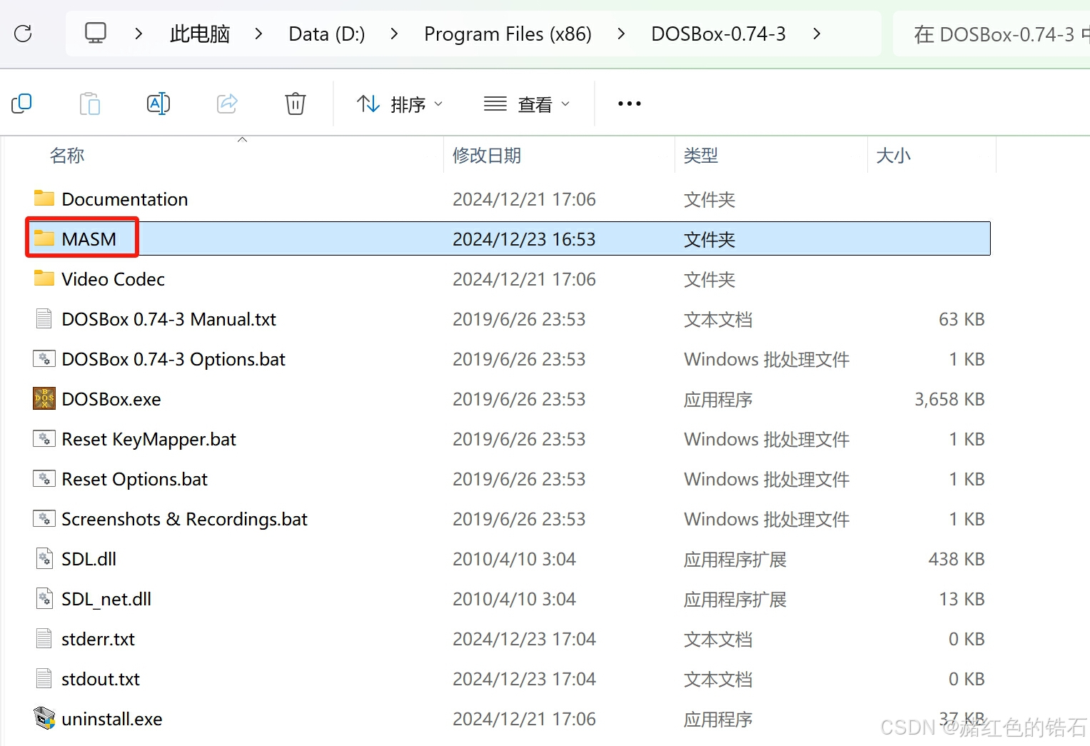Click the Delete icon in the toolbar
Screen dimensions: 1090x746
point(296,103)
